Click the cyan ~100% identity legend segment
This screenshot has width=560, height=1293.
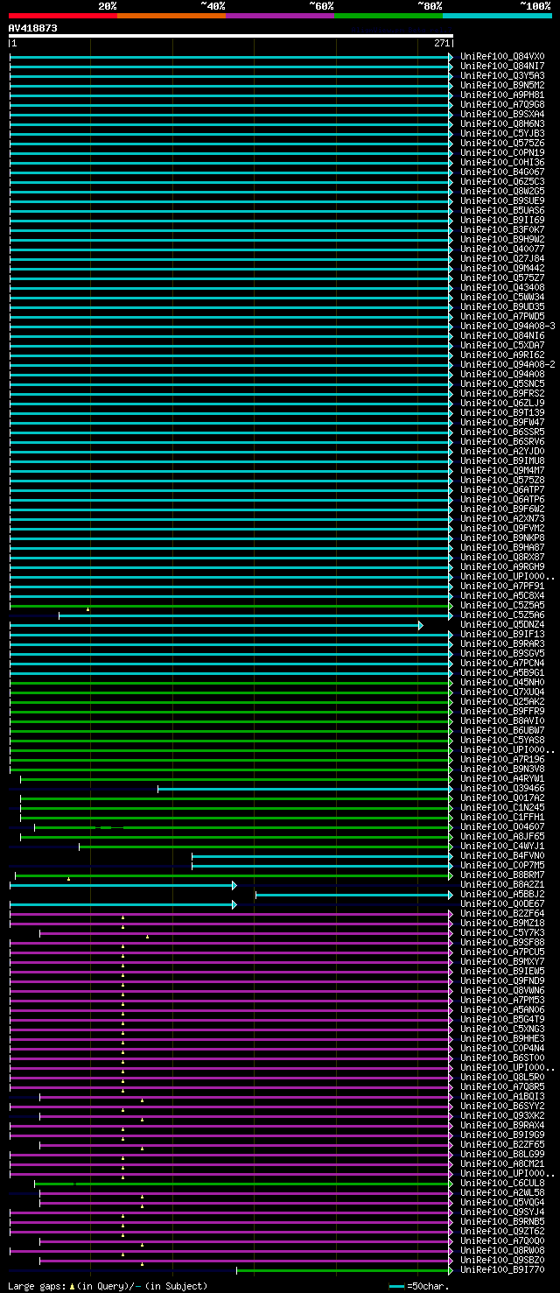[x=497, y=16]
